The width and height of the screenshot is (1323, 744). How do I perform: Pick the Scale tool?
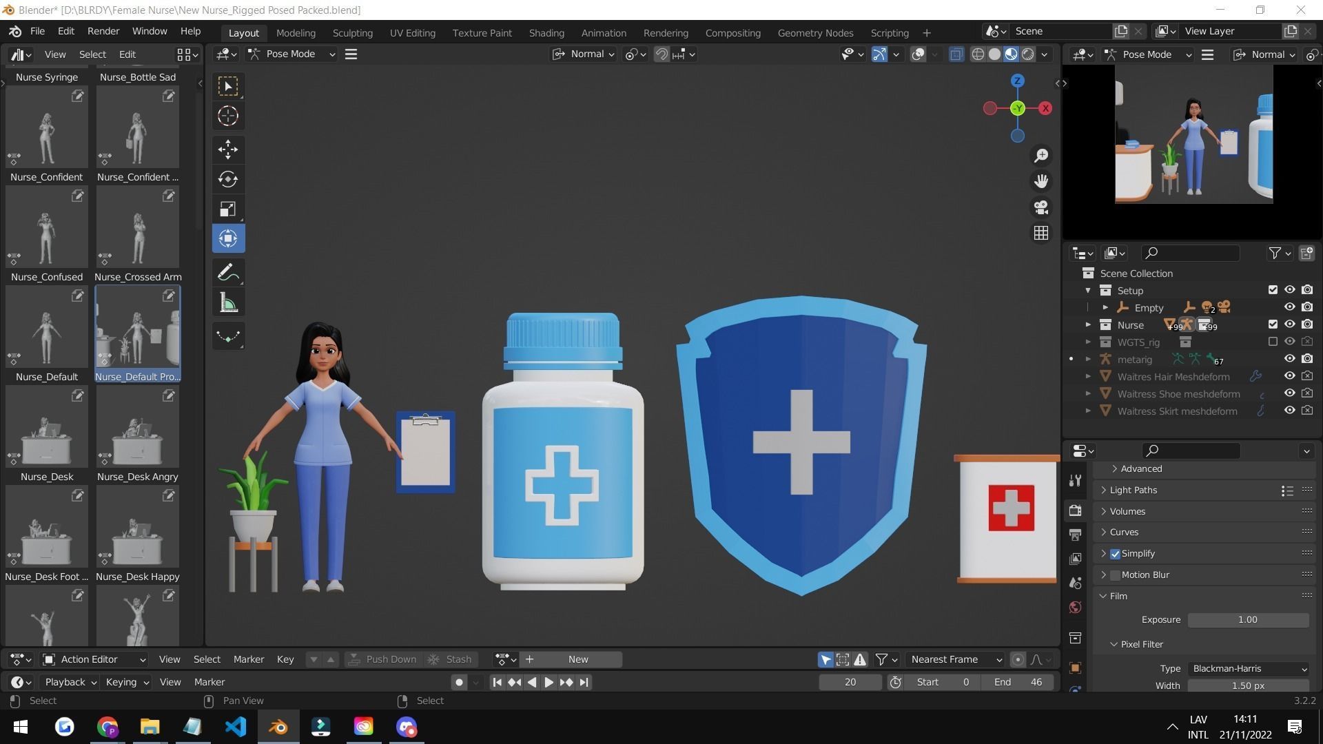tap(228, 209)
